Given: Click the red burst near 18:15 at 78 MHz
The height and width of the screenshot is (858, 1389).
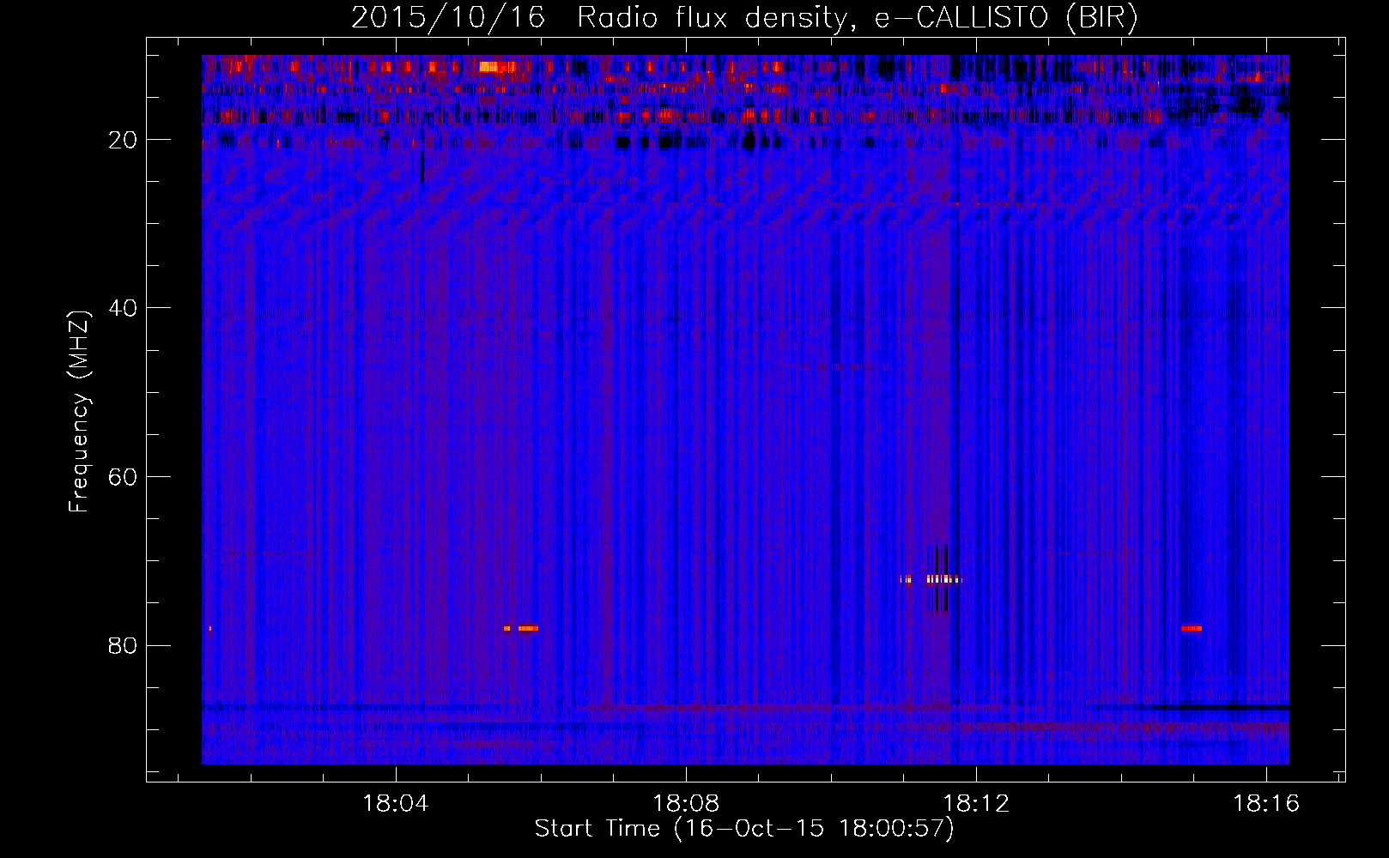Looking at the screenshot, I should coord(1191,628).
